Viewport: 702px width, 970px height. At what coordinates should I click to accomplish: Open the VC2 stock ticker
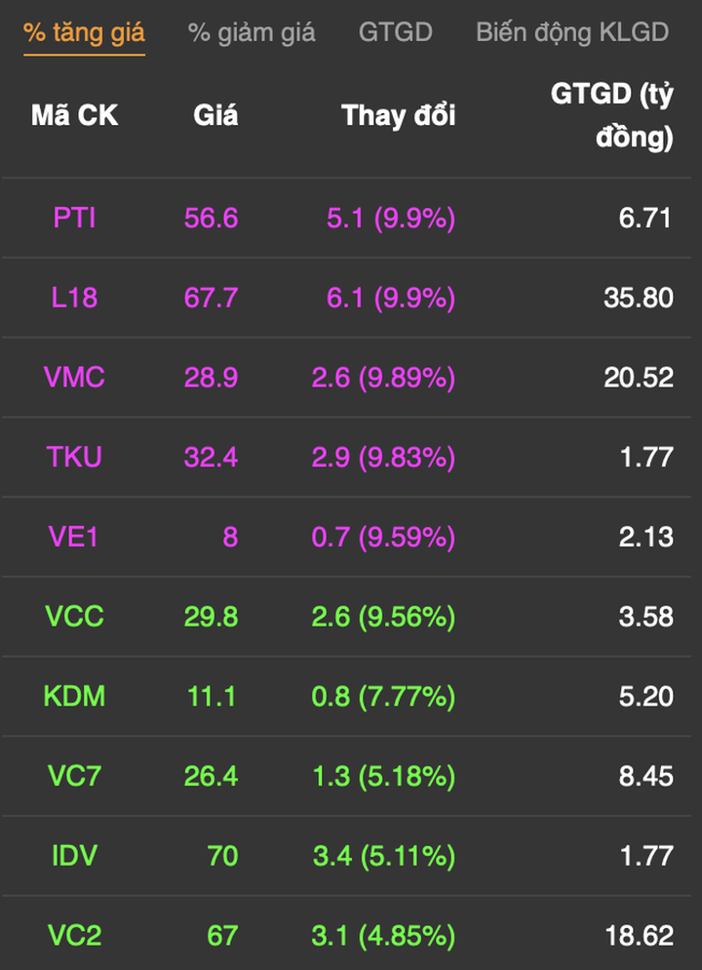74,936
